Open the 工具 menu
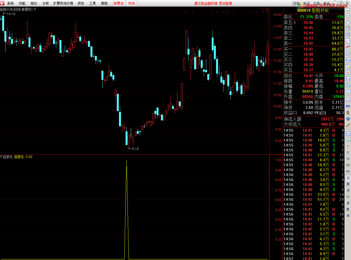Image resolution: width=351 pixels, height=260 pixels. pyautogui.click(x=92, y=3)
